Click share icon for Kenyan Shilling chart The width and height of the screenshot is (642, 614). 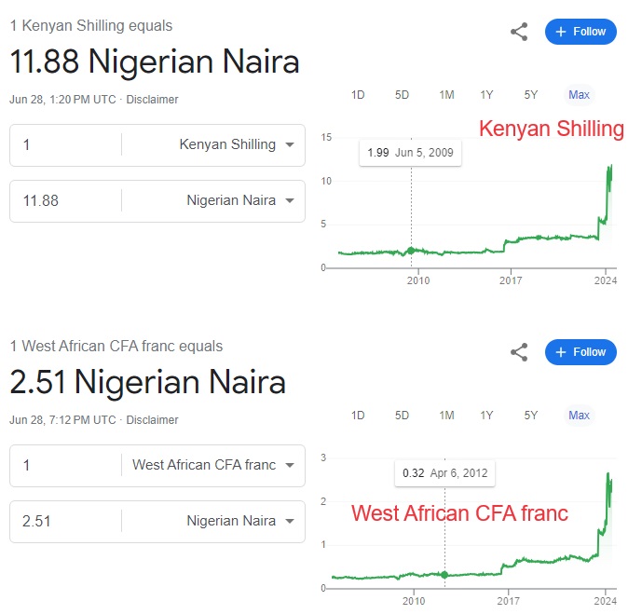519,32
